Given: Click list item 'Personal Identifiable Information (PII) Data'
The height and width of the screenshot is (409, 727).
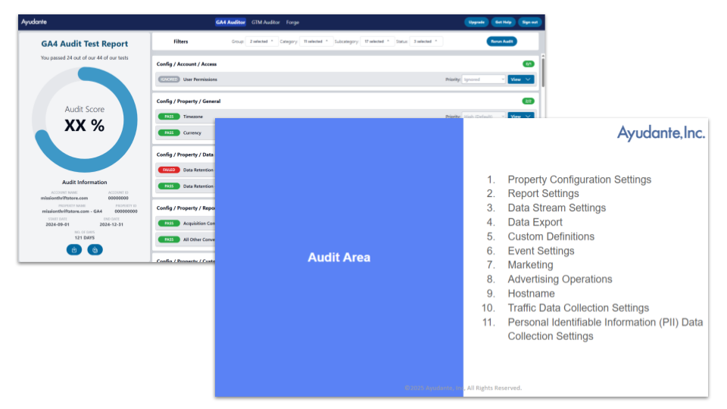Looking at the screenshot, I should pos(605,323).
